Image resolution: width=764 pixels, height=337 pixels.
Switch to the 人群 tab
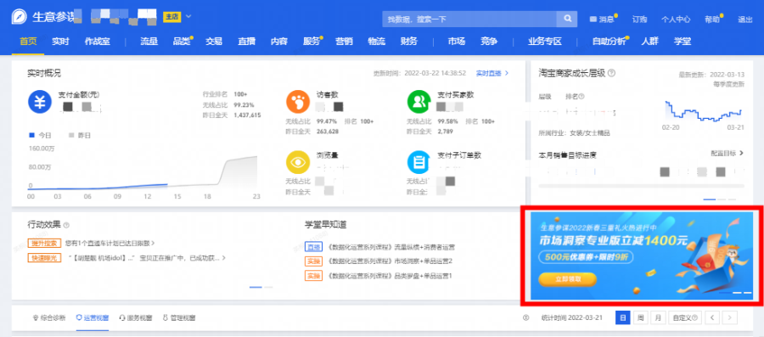click(x=650, y=42)
